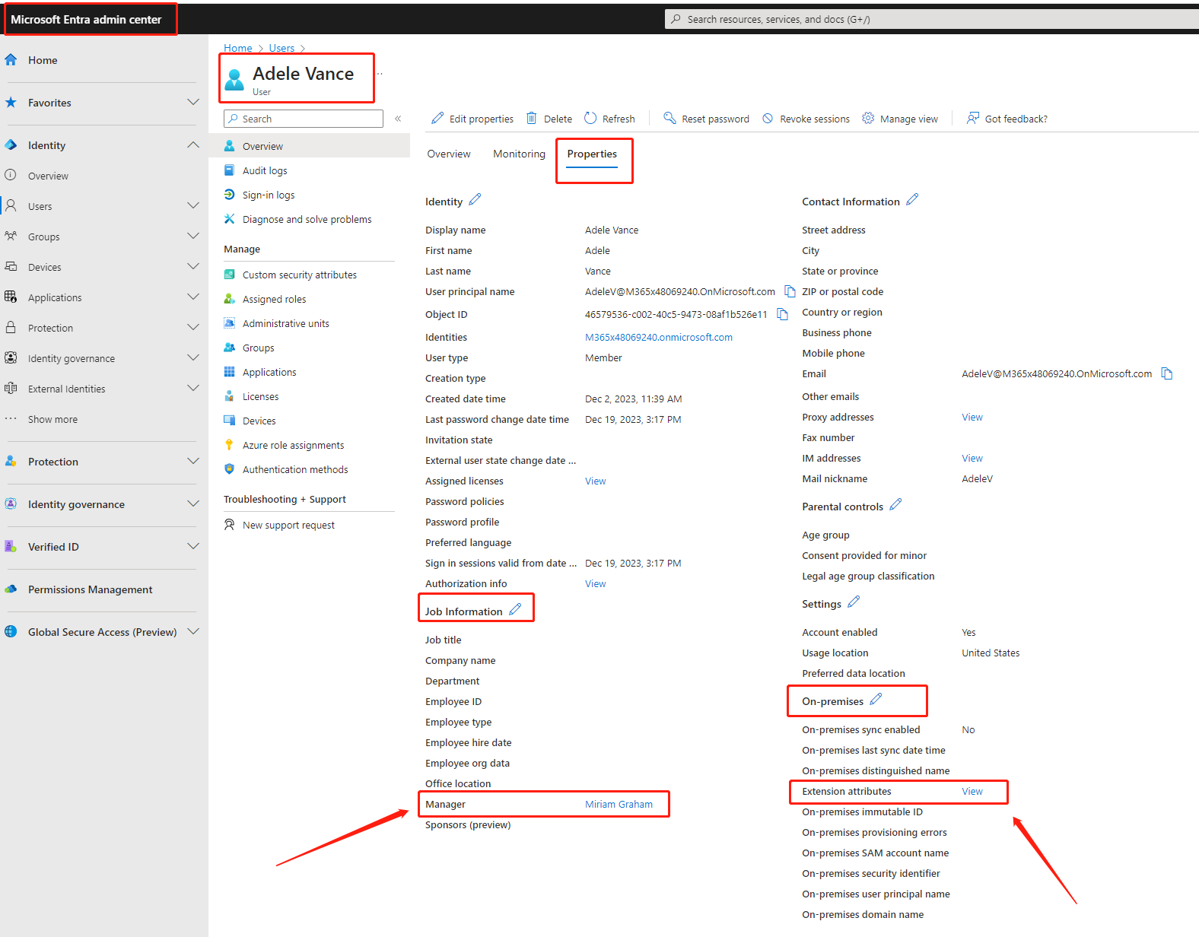This screenshot has width=1199, height=937.
Task: Click the Edit properties pencil icon
Action: pyautogui.click(x=437, y=118)
